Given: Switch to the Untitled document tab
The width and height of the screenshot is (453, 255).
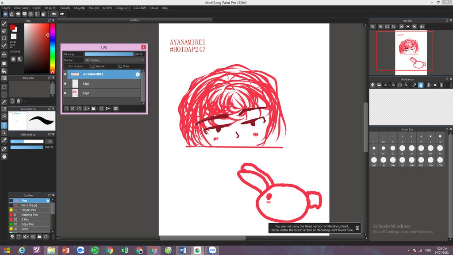Looking at the screenshot, I should (x=134, y=20).
